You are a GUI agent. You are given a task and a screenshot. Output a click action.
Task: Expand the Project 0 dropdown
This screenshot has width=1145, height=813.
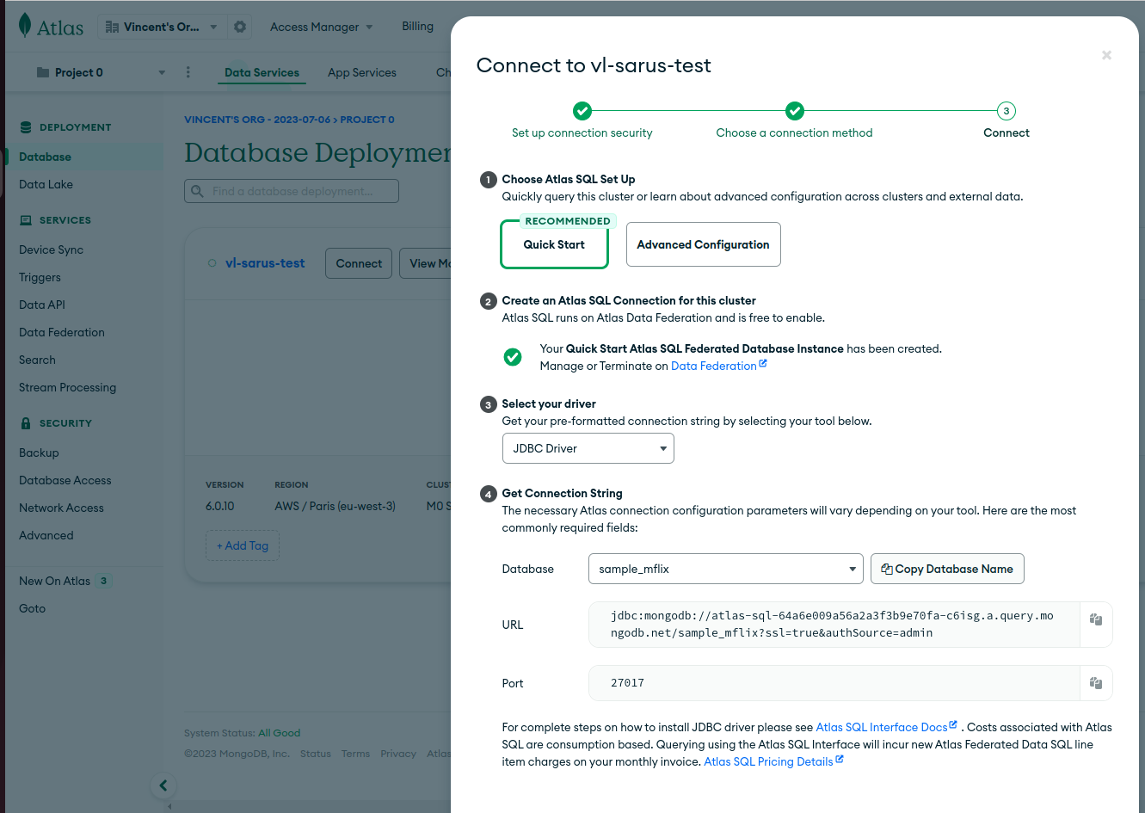(101, 72)
